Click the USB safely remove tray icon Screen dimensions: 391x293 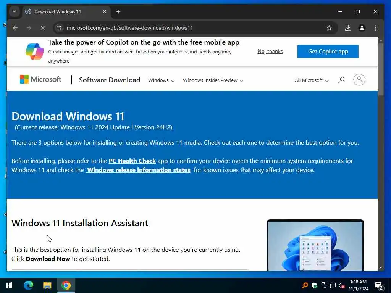click(323, 285)
